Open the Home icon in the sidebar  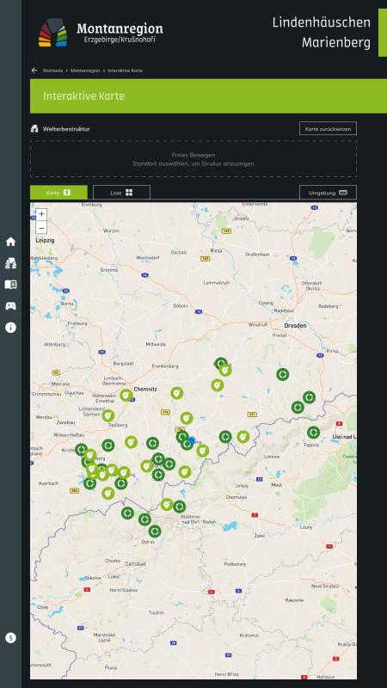(x=10, y=242)
